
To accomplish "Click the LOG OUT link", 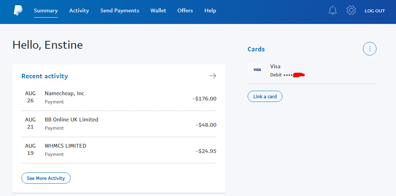I will [x=375, y=11].
